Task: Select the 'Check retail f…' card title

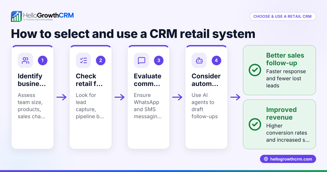Action: point(89,80)
